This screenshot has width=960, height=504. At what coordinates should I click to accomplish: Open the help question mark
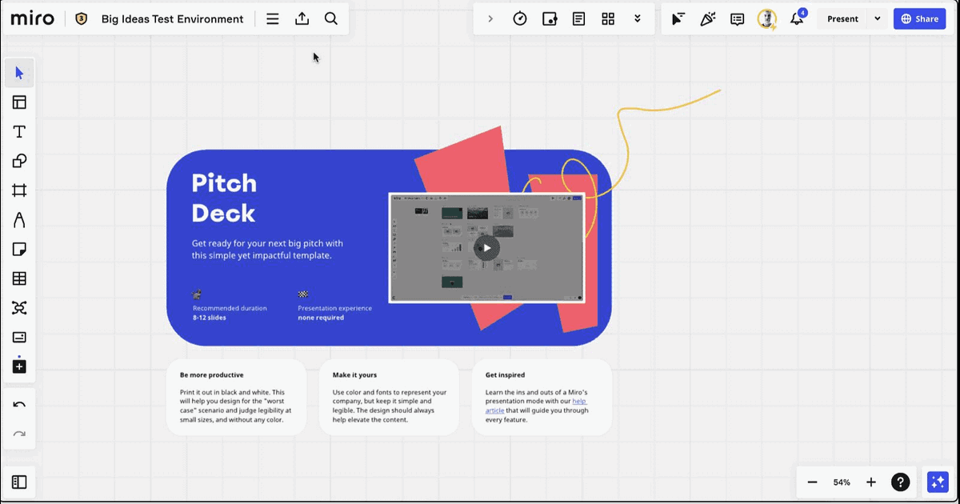(x=901, y=482)
